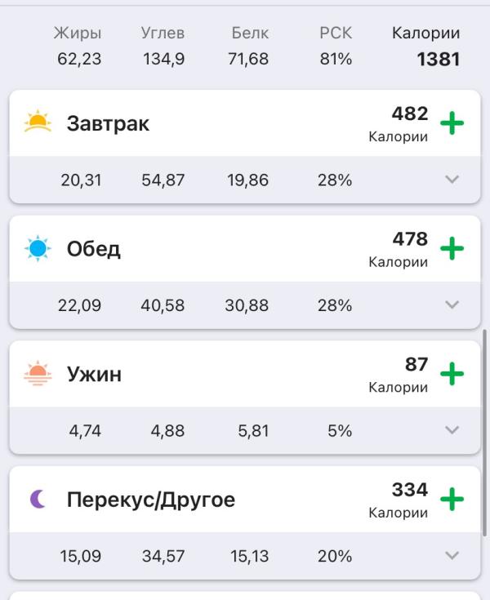Click the sunrise icon beside Завтрак
This screenshot has width=490, height=600.
click(x=38, y=123)
